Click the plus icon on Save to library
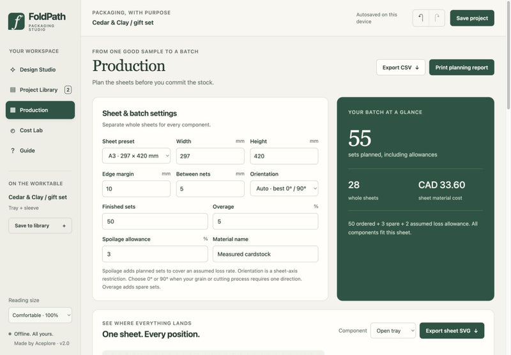 (x=64, y=225)
